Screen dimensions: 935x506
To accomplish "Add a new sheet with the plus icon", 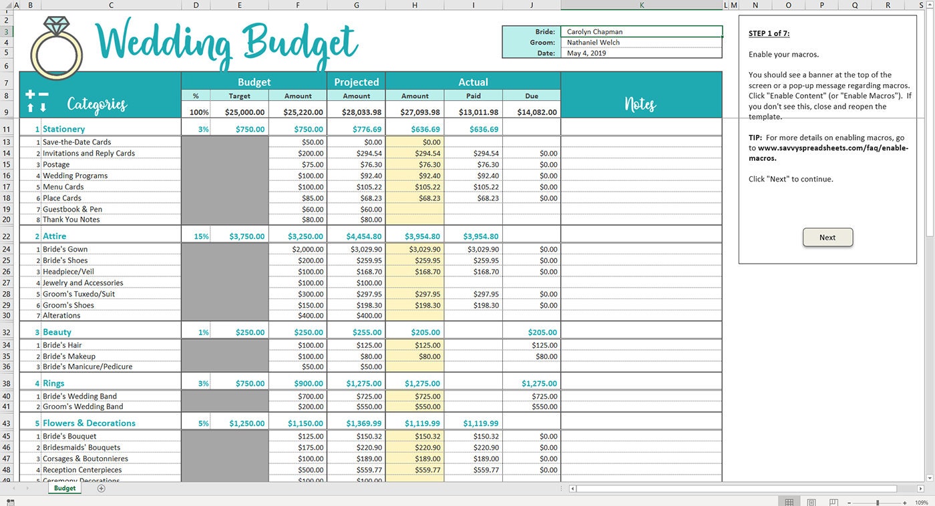I will [x=102, y=489].
